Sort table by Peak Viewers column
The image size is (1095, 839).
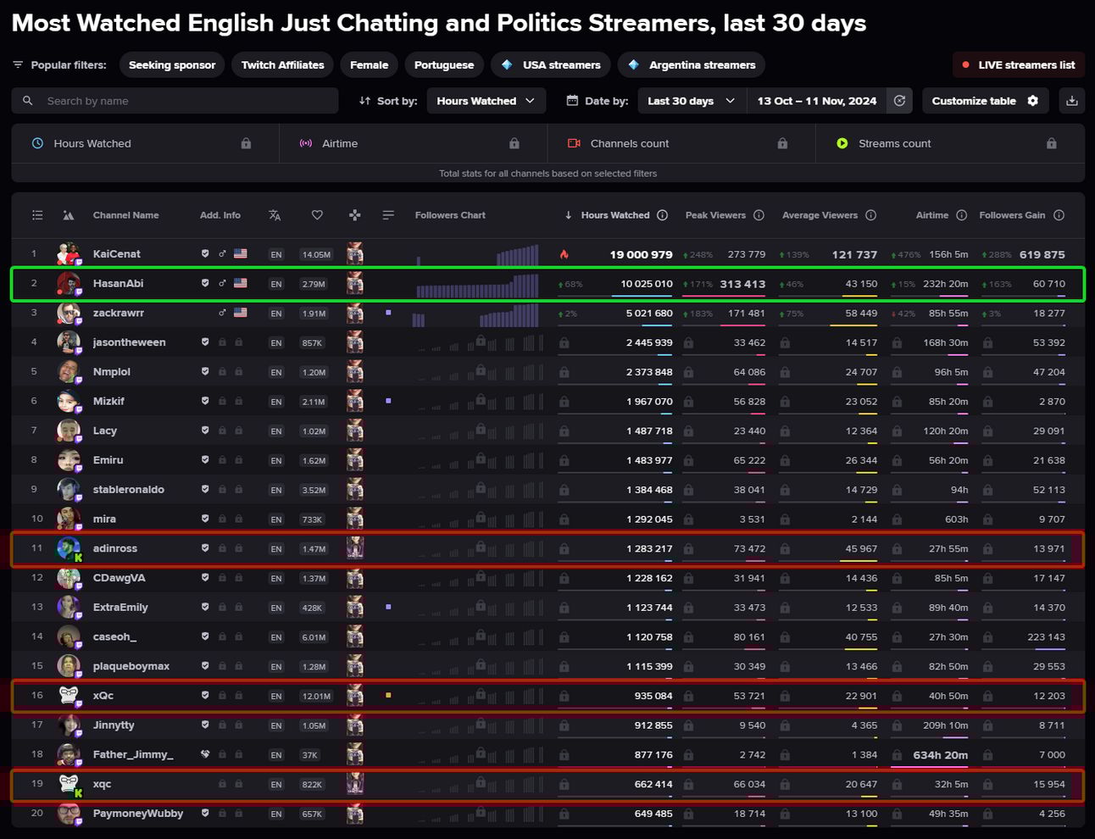coord(715,215)
